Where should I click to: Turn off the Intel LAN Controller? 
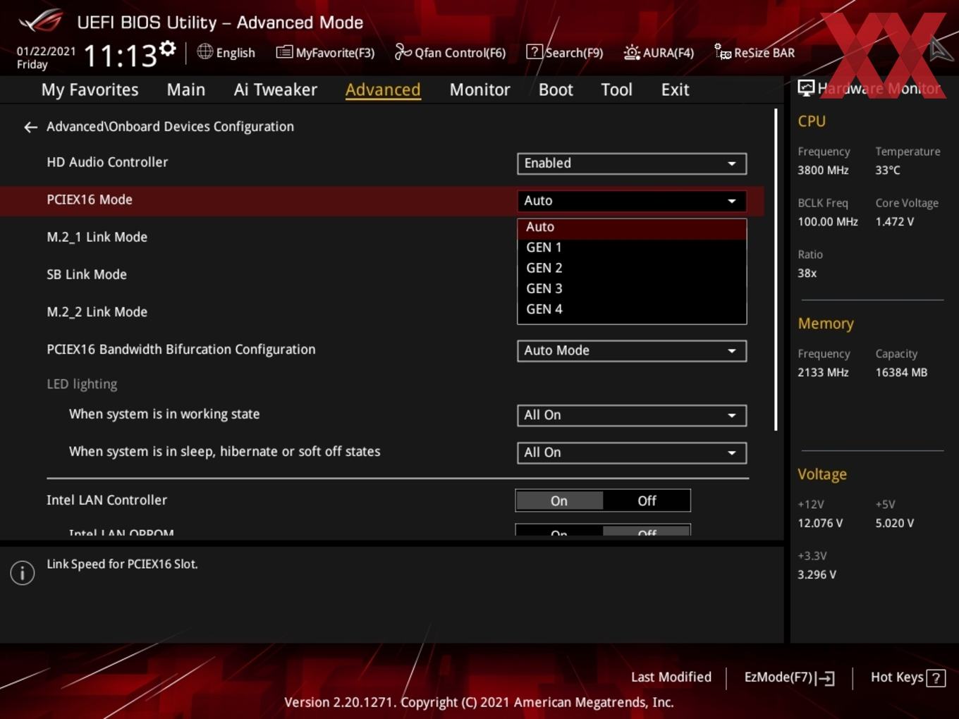[647, 500]
